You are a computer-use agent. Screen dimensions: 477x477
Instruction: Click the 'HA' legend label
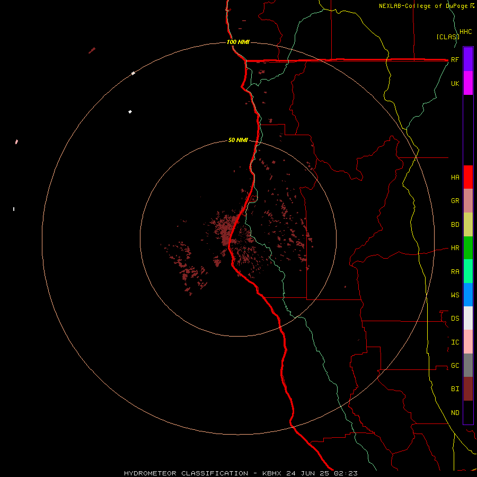coord(455,178)
